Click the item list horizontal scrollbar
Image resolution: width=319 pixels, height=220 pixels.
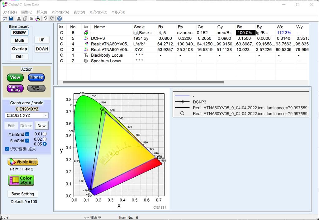pos(143,82)
